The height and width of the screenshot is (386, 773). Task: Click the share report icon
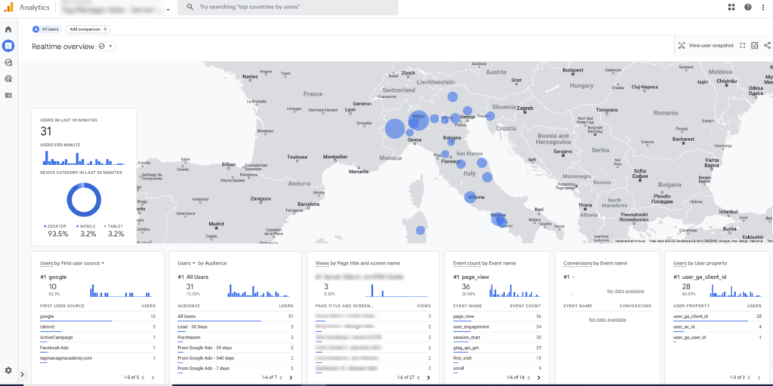click(x=767, y=45)
